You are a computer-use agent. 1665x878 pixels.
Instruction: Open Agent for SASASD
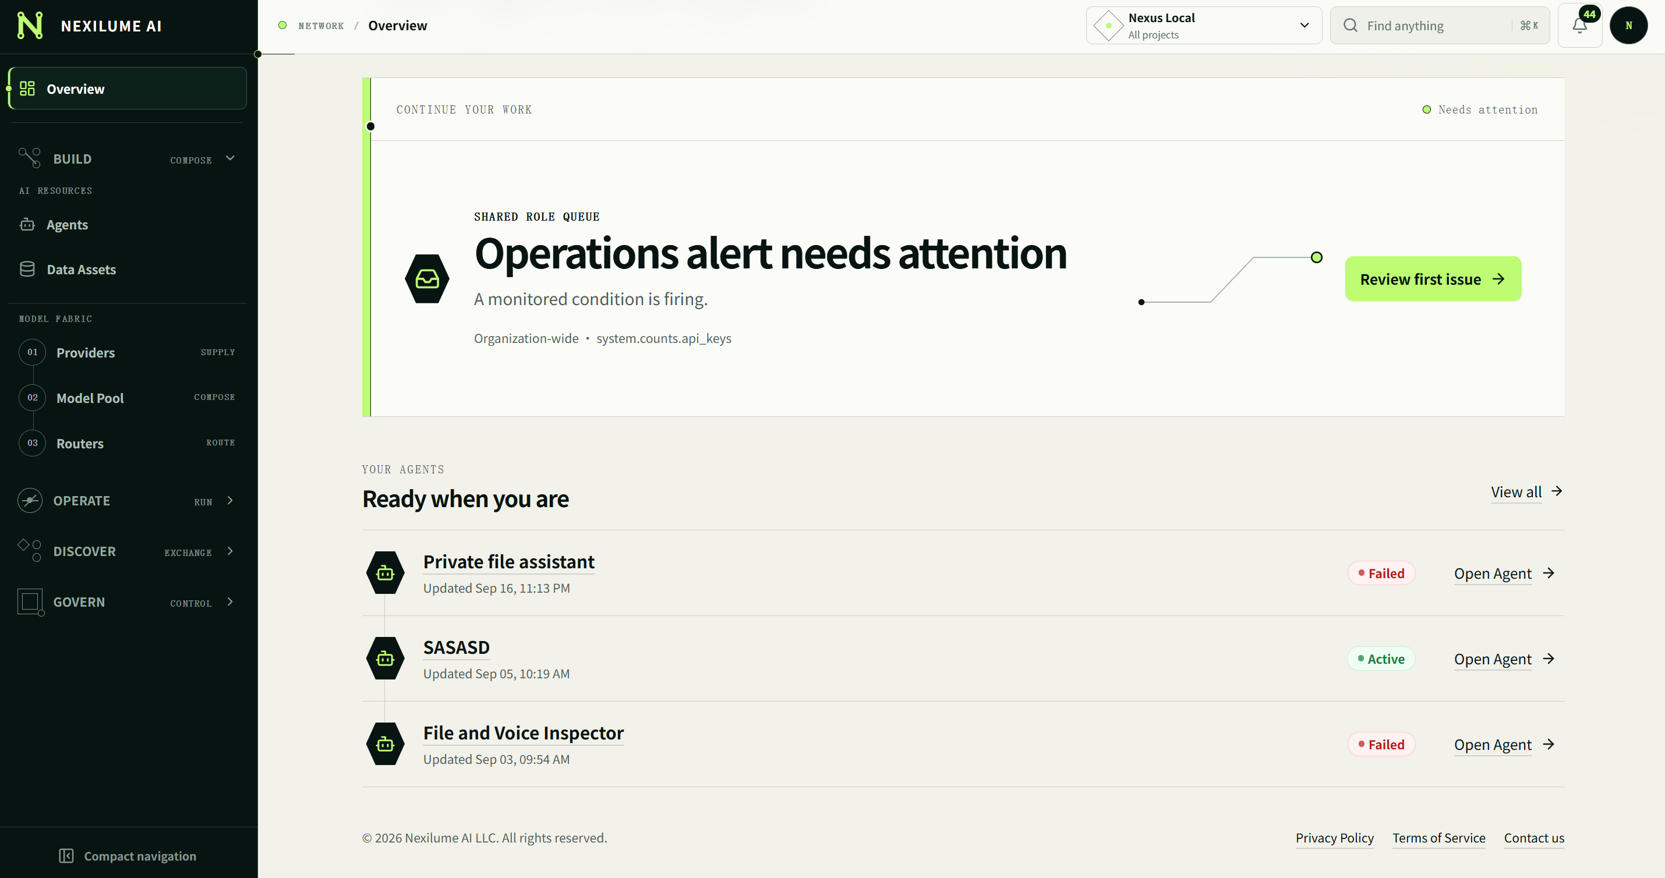tap(1504, 659)
